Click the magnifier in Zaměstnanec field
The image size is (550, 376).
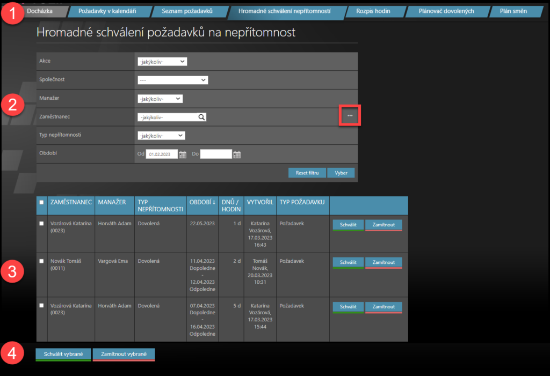pos(201,117)
